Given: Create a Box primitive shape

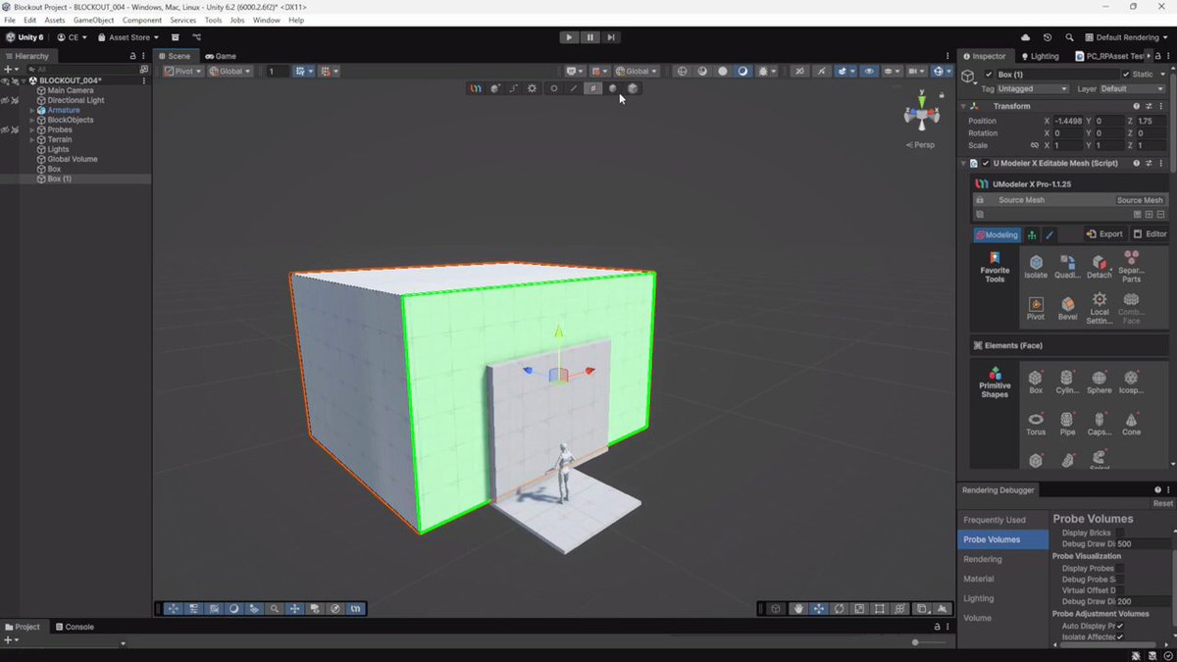Looking at the screenshot, I should (1036, 382).
